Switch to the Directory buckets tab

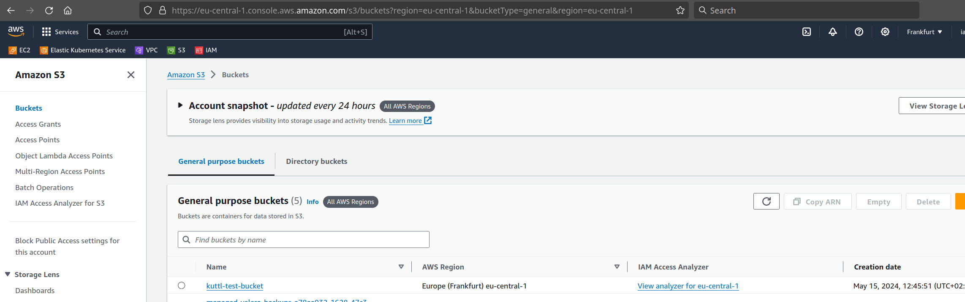317,161
